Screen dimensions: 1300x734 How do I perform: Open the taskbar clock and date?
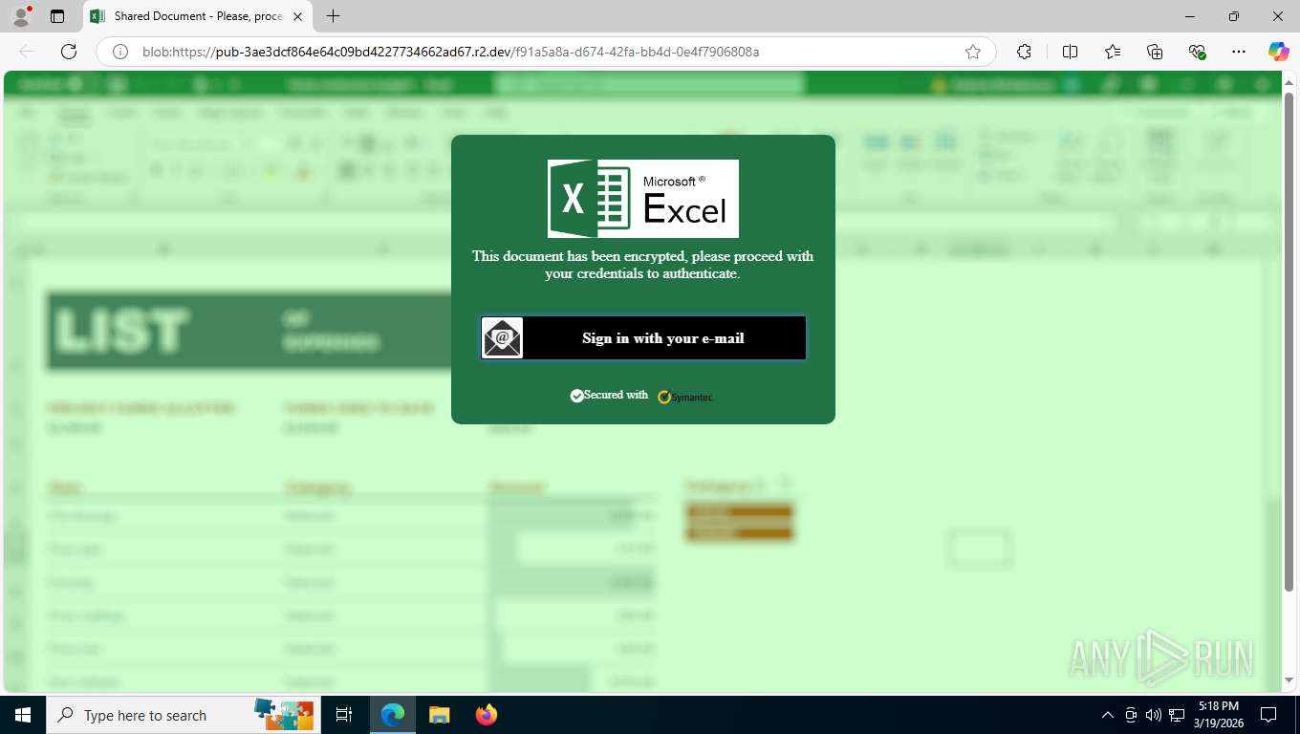(x=1219, y=715)
